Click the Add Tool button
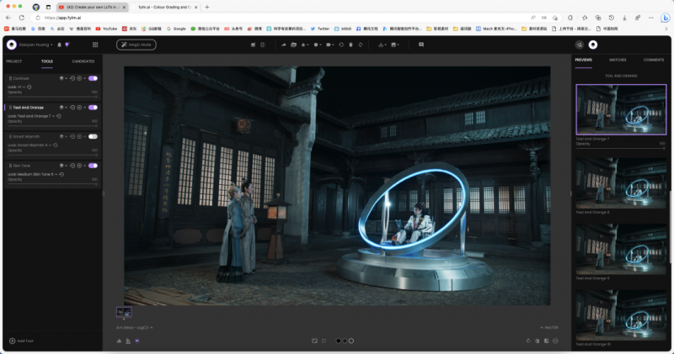 22,341
